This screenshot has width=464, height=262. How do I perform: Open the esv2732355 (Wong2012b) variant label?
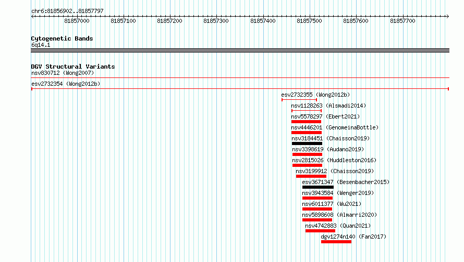click(315, 95)
